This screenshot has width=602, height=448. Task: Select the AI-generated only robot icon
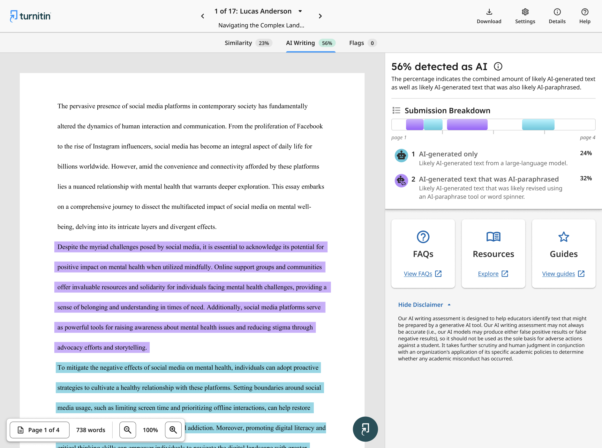coord(402,156)
